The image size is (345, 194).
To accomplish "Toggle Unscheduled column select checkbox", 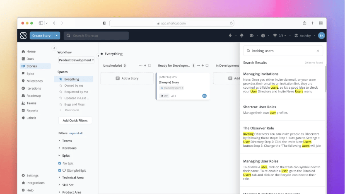I will [150, 65].
